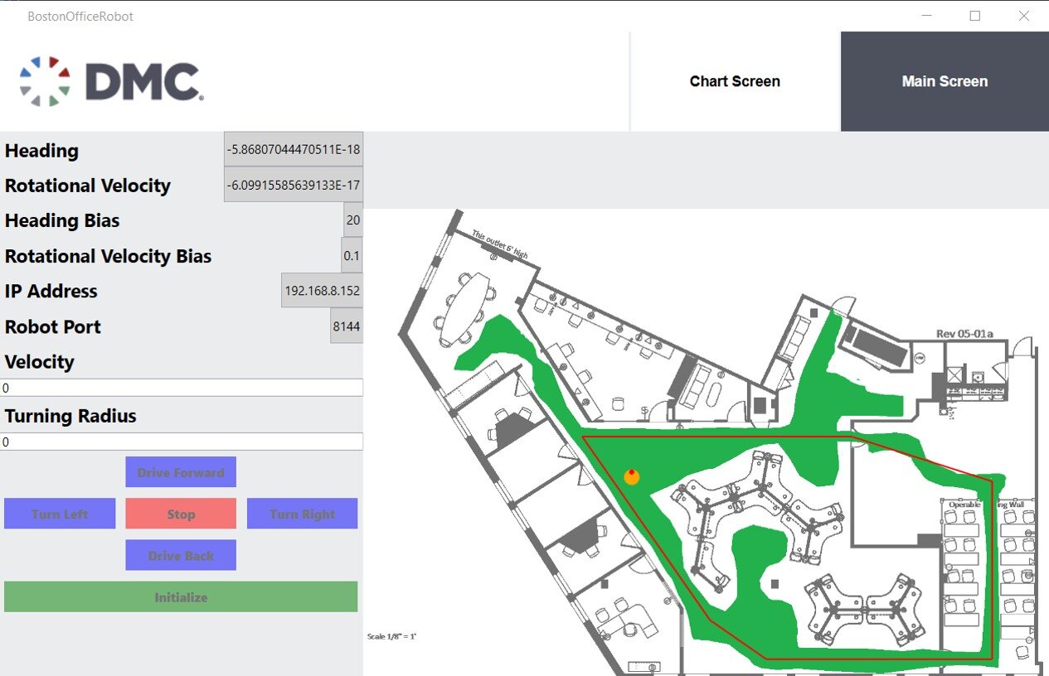Focus the Turning Radius input field
Screen dimensions: 1049x676
[x=181, y=442]
